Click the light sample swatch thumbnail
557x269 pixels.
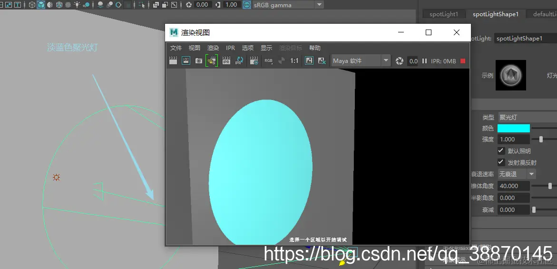click(511, 75)
